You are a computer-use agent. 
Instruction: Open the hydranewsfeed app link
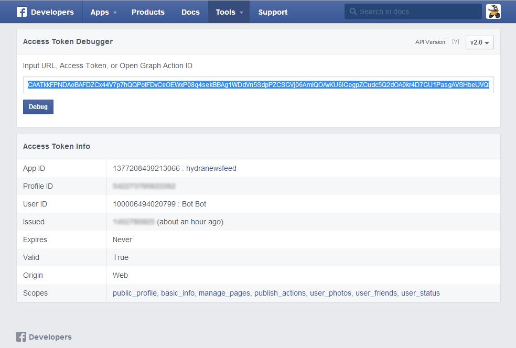tap(211, 168)
